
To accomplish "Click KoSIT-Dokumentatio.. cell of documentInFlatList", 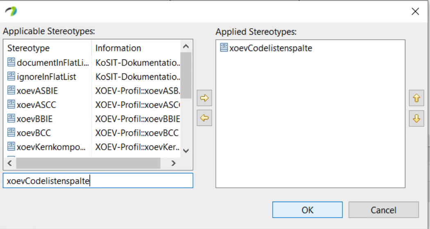I will 138,63.
